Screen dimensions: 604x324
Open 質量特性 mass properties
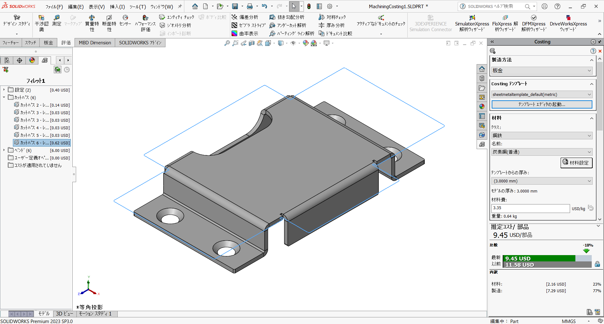92,23
